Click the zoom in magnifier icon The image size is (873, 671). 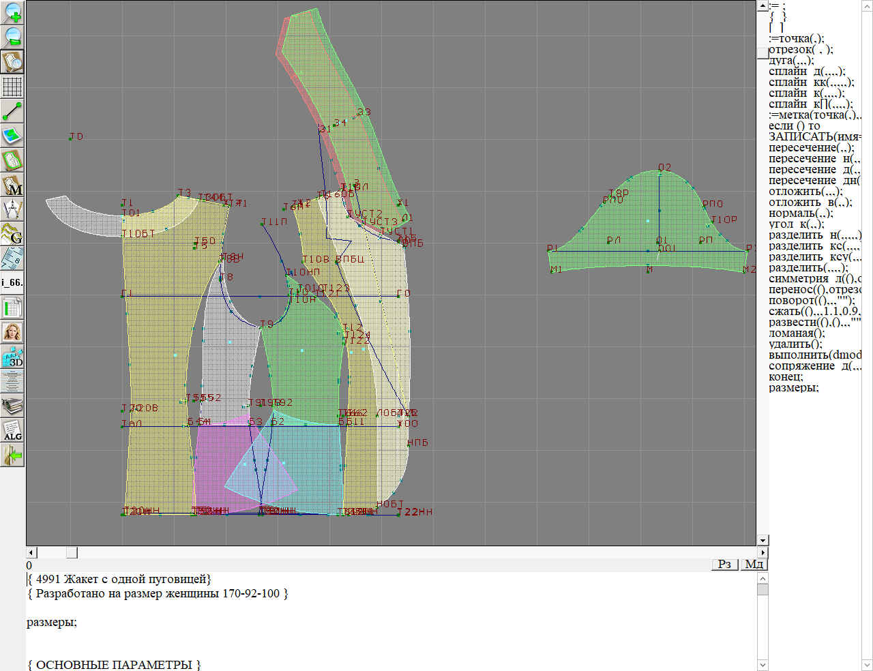[x=12, y=12]
